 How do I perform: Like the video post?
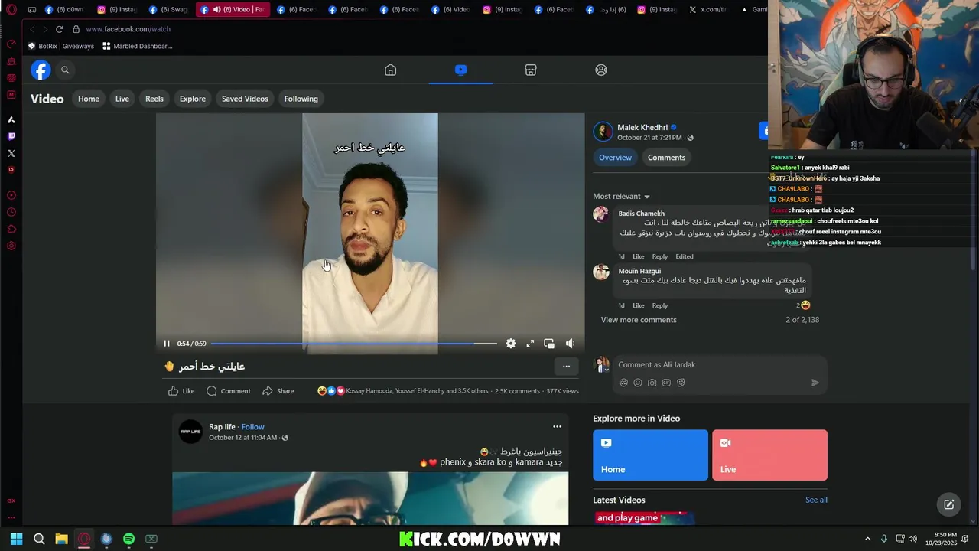[181, 391]
